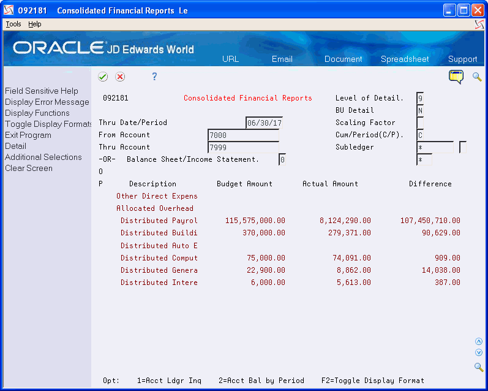
Task: Select Clear Screen
Action: (x=29, y=169)
